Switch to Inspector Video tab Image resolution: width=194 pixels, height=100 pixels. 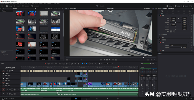162,12
